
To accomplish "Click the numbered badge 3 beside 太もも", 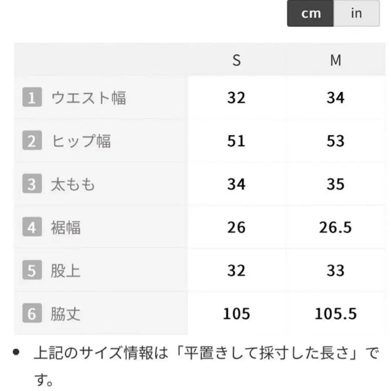I will pos(31,184).
